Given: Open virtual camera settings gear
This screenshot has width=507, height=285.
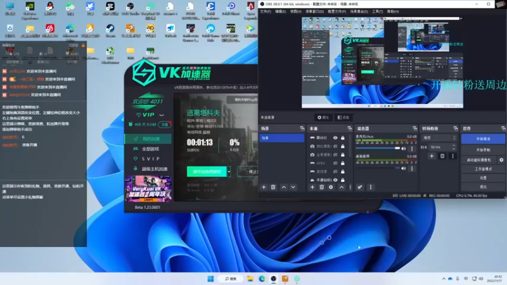Looking at the screenshot, I should coord(501,160).
